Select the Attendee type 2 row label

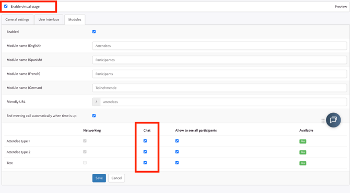18,152
